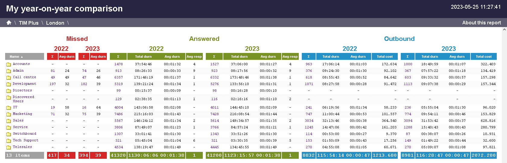Viewport: 507px width, 163px height.
Task: Open the Telesales folder icon
Action: coord(9,147)
